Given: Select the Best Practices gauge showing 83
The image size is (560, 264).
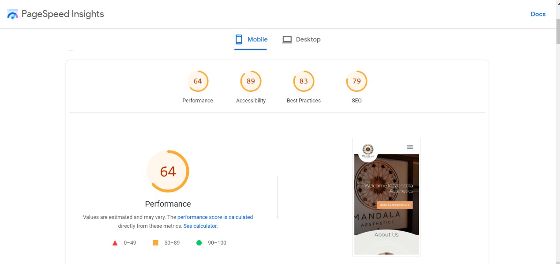Looking at the screenshot, I should coord(304,81).
